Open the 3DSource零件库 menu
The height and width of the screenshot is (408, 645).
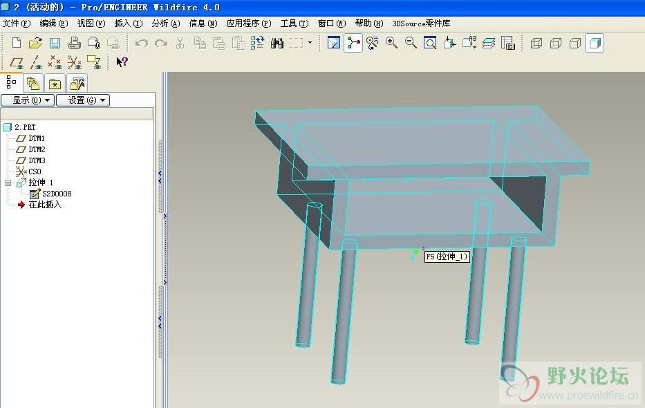[421, 24]
